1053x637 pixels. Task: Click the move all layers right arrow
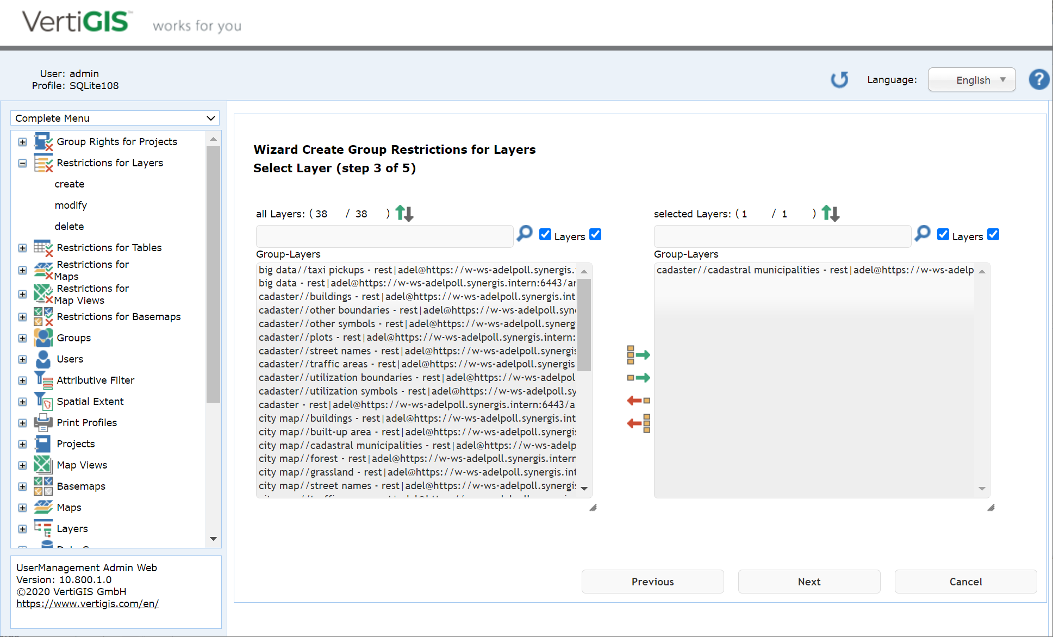[638, 355]
